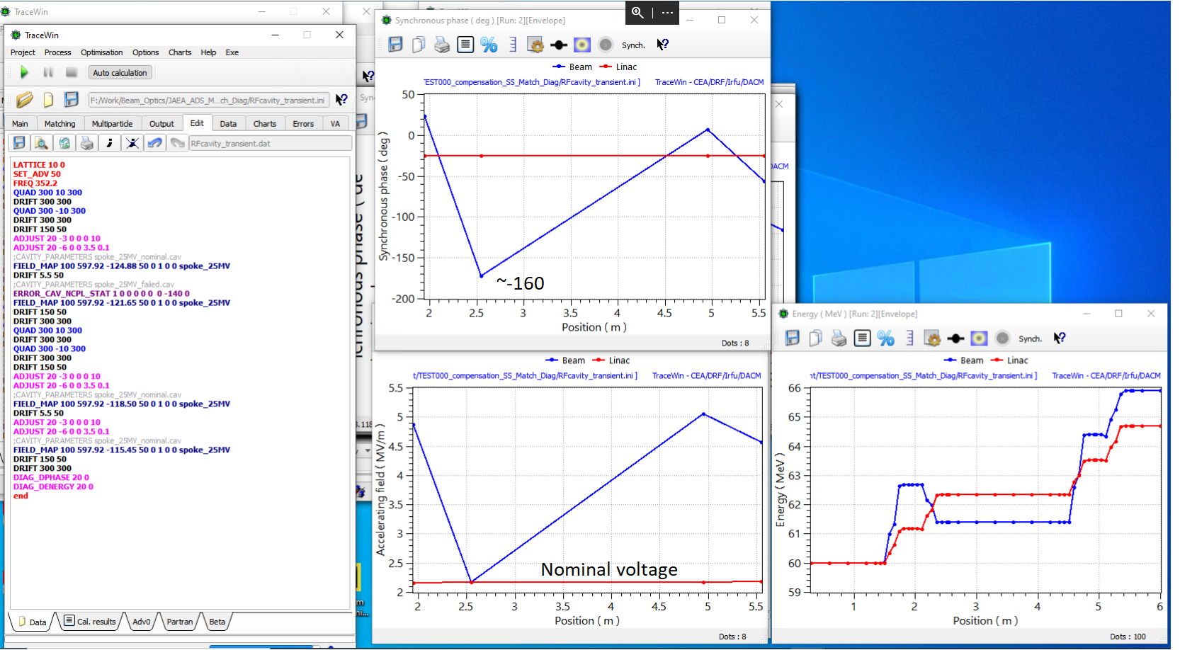
Task: Copy the Energy chart with the copy icon
Action: click(x=816, y=338)
